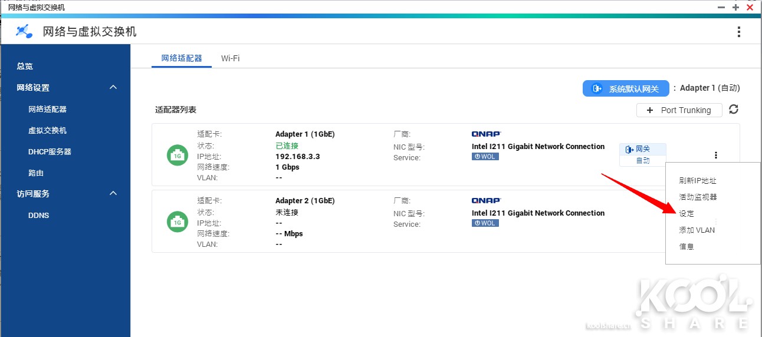Click QNAP vendor logo for Adapter 1
762x337 pixels.
tap(486, 134)
